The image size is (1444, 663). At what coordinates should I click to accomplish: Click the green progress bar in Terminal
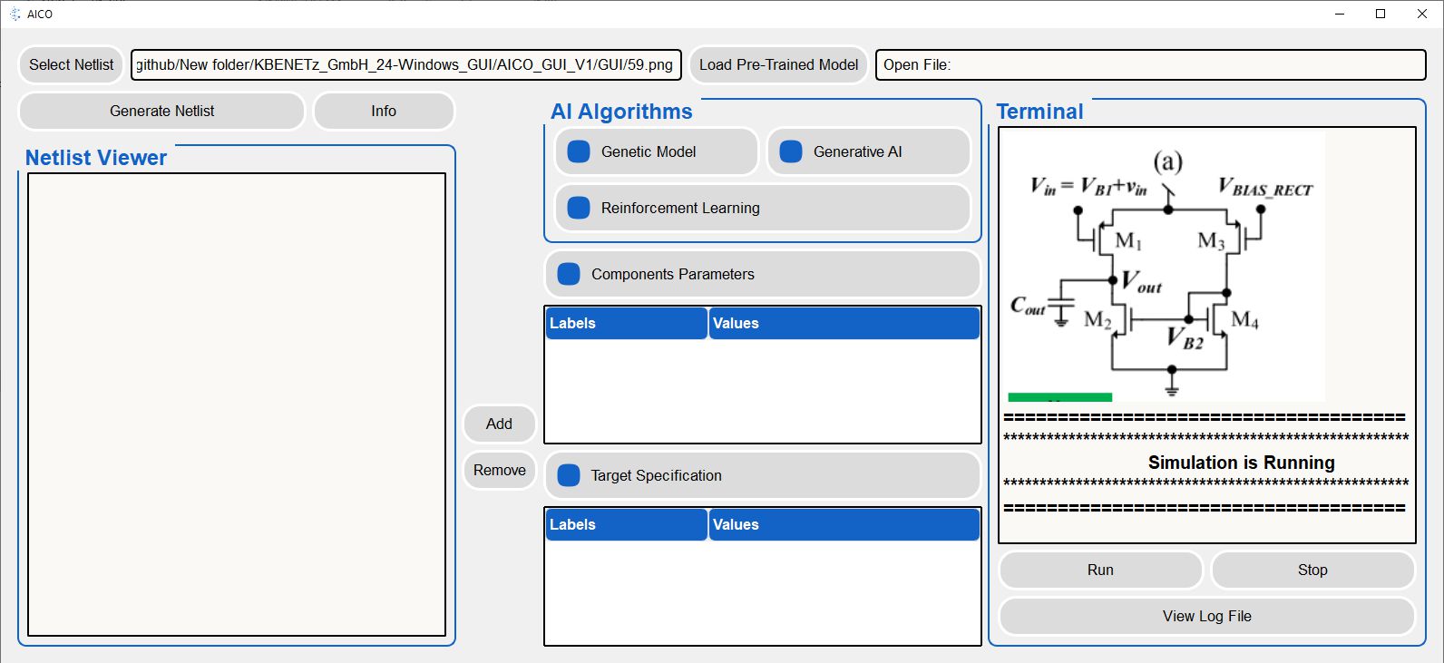tap(1059, 397)
